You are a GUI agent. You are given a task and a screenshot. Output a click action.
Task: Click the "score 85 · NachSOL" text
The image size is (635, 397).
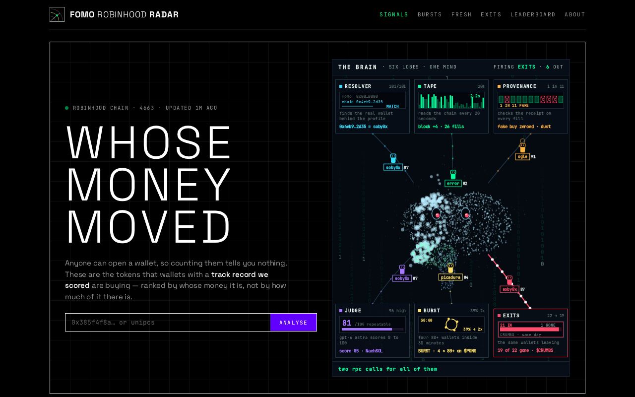click(361, 351)
